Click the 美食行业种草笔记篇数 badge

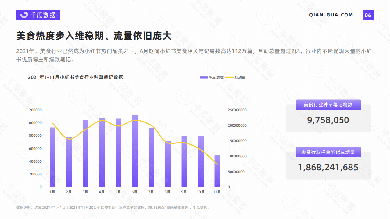pyautogui.click(x=328, y=104)
